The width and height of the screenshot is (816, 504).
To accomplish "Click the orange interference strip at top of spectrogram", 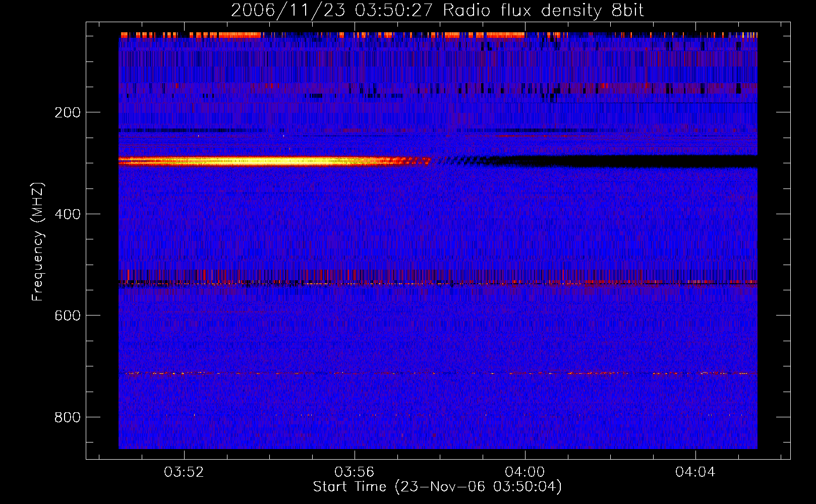I will (x=438, y=35).
